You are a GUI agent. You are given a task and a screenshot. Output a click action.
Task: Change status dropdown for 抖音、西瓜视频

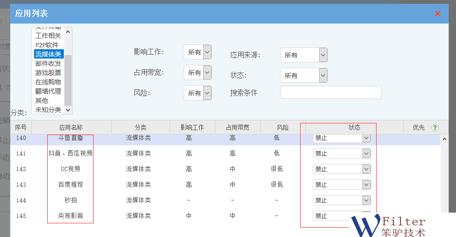click(x=342, y=154)
